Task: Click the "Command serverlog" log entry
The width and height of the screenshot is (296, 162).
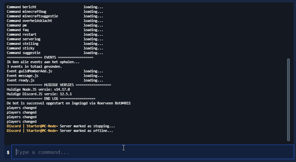Action: [24, 39]
